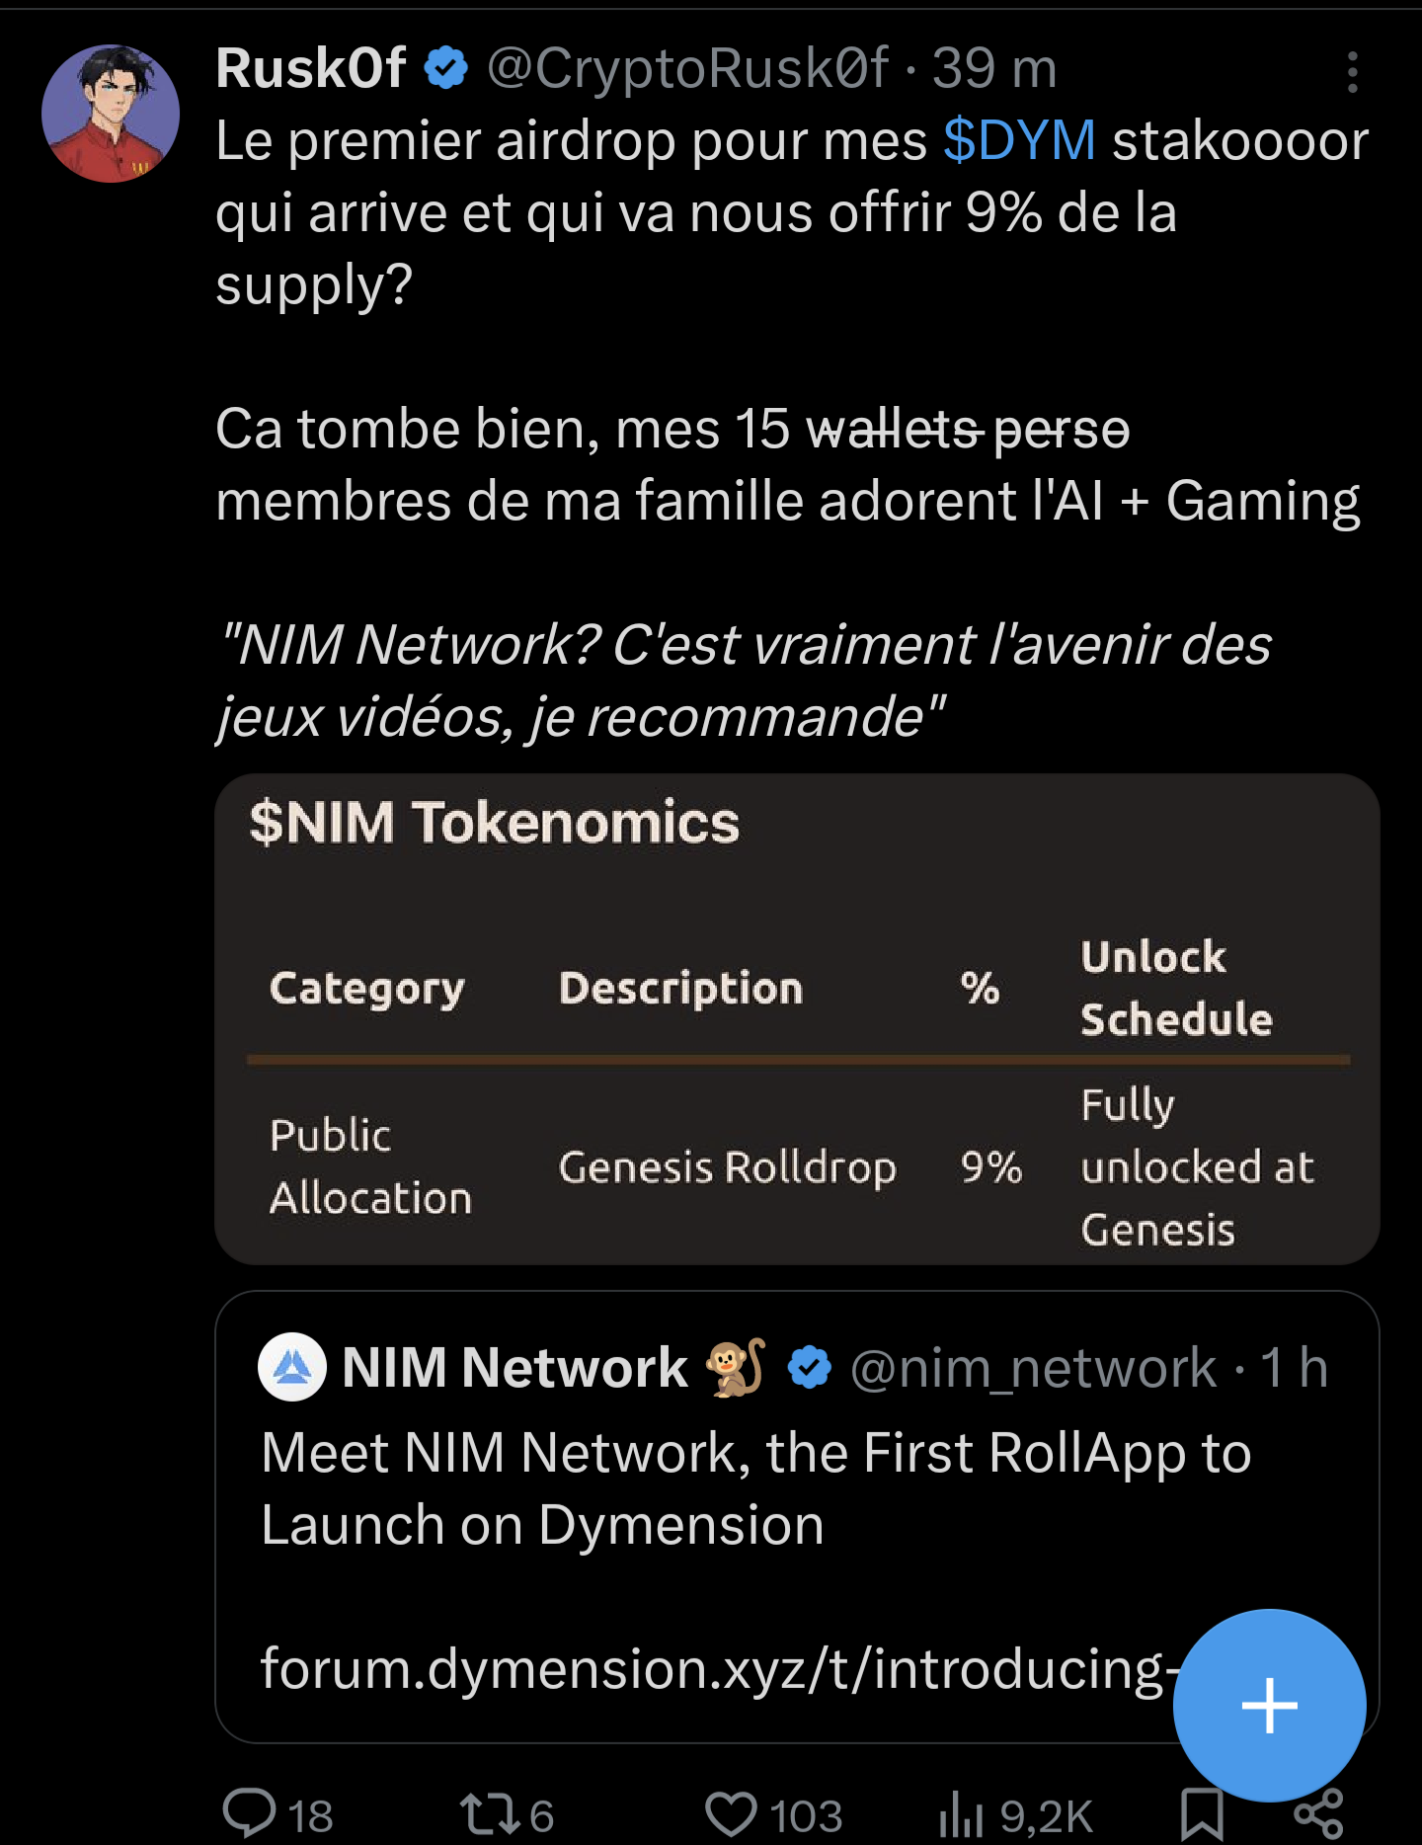Share the tweet via share icon
This screenshot has height=1845, width=1422.
[x=1318, y=1814]
